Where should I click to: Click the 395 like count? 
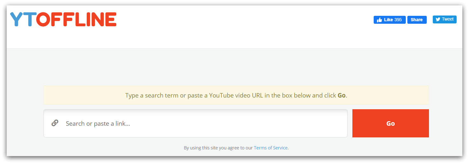coord(398,20)
